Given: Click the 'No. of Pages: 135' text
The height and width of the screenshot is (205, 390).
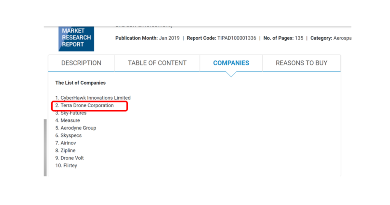Looking at the screenshot, I should (283, 38).
